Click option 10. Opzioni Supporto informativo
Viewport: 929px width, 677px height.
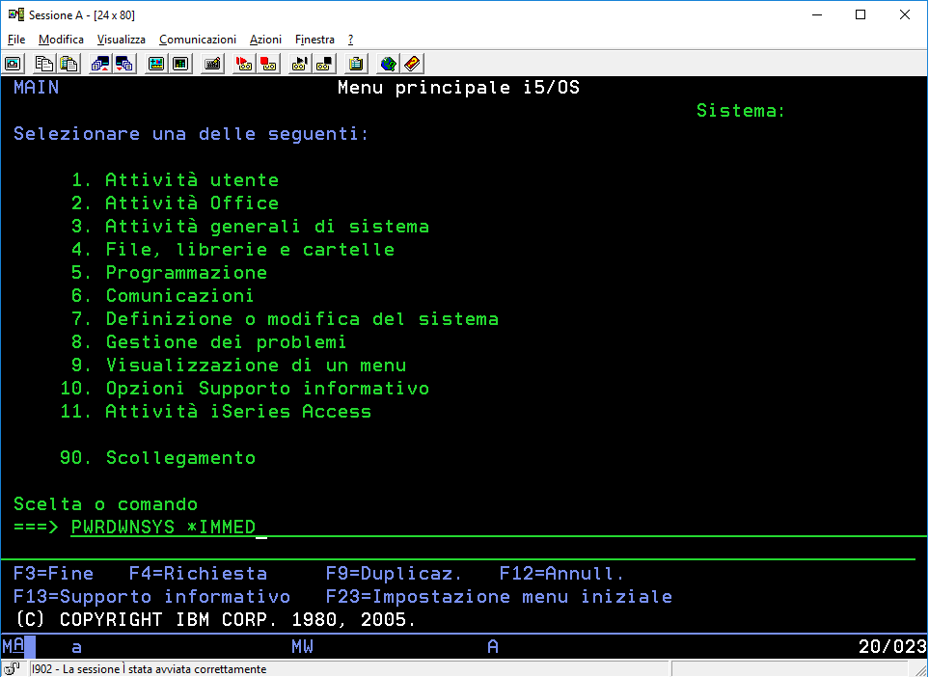pyautogui.click(x=245, y=388)
